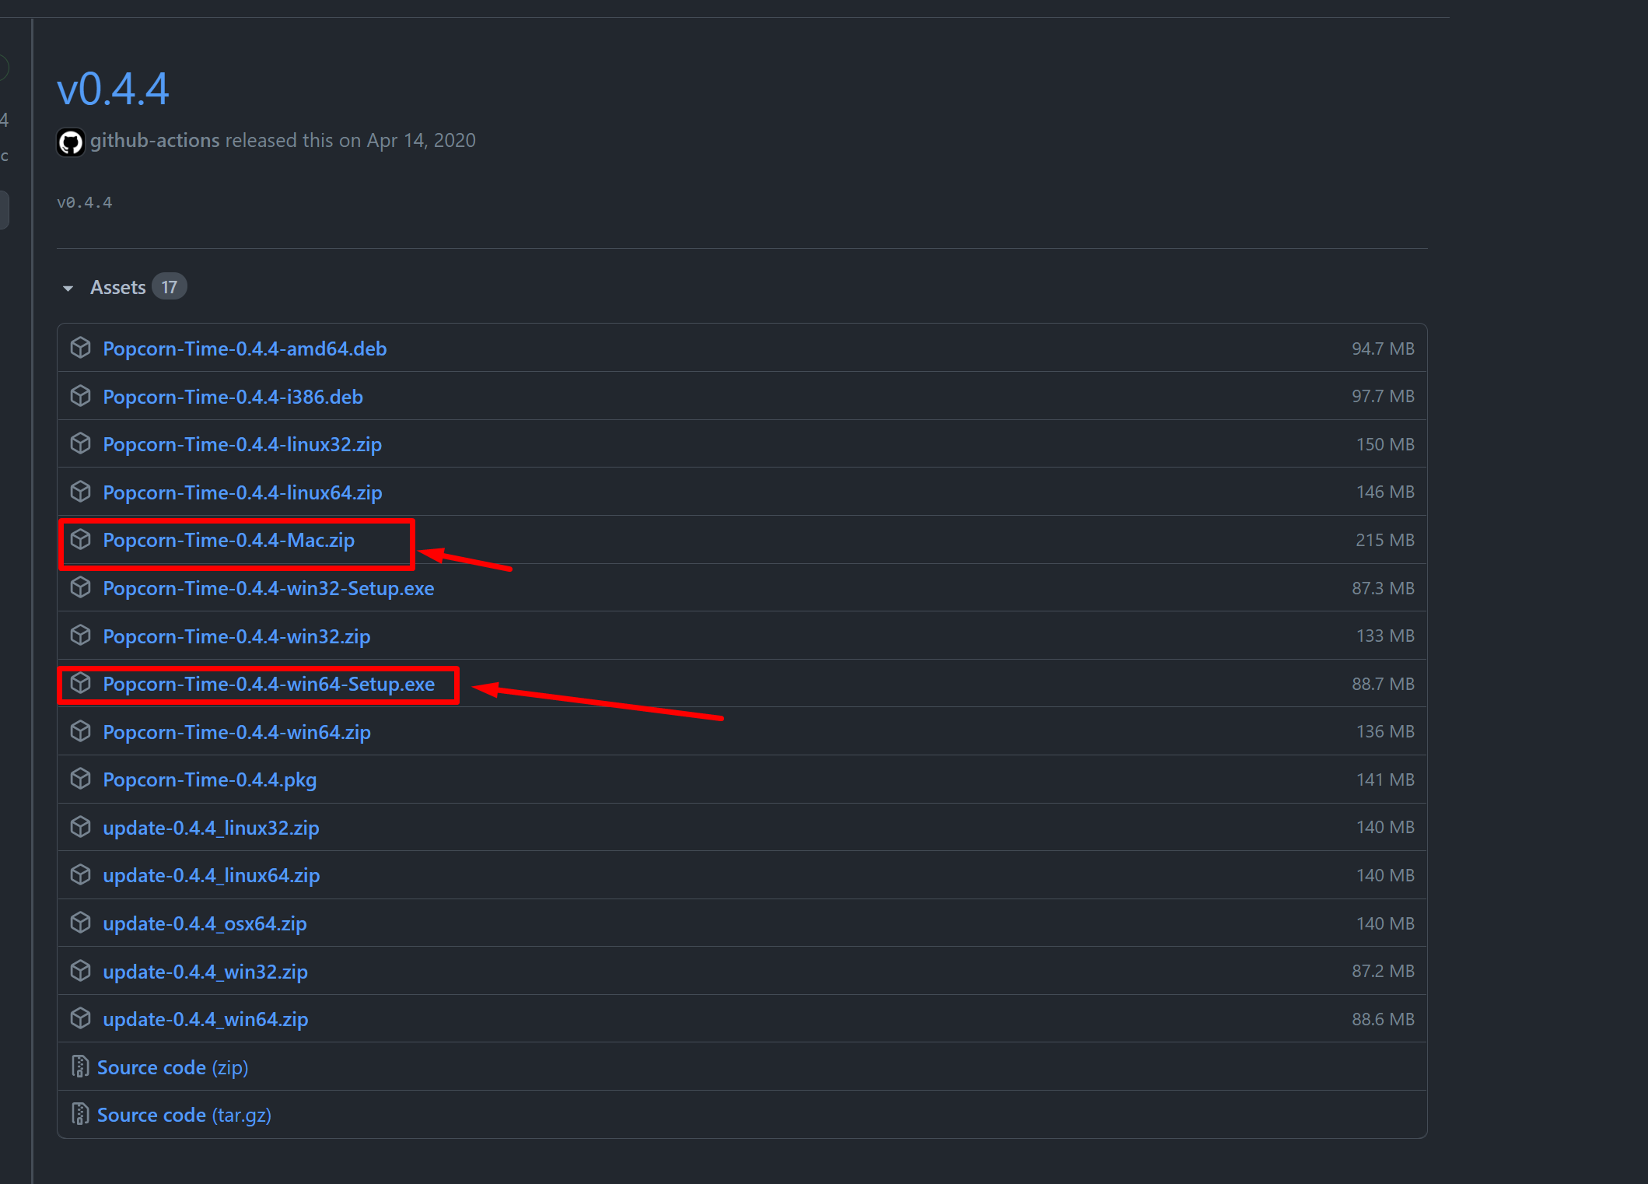Screen dimensions: 1648x1184
Task: Click package icon beside update-0.4.4_osx64.zip
Action: (81, 923)
